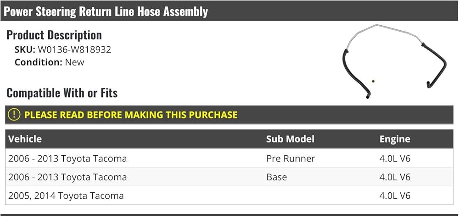Click the 'Sub Model' column header
Image resolution: width=459 pixels, height=217 pixels.
click(x=290, y=139)
